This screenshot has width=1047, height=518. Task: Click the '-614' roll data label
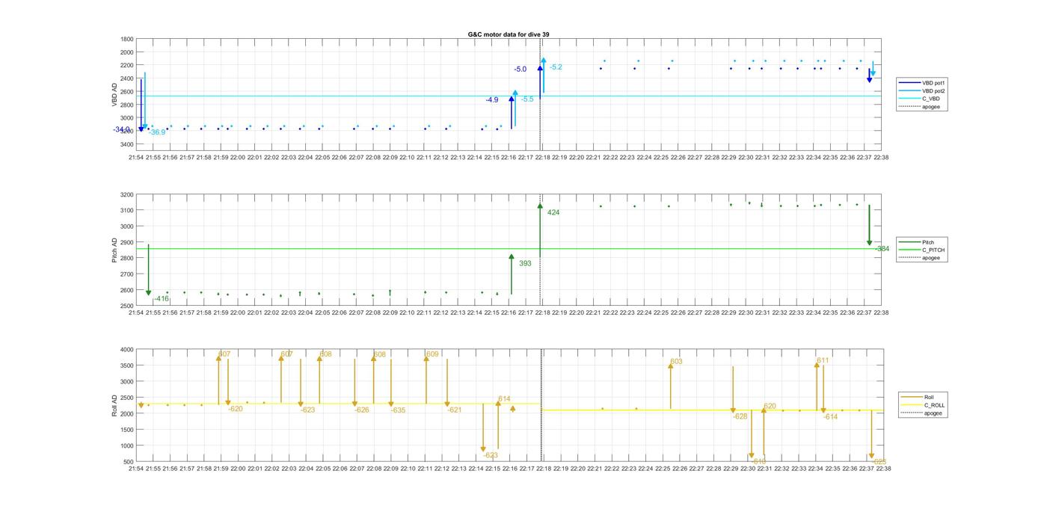[831, 416]
